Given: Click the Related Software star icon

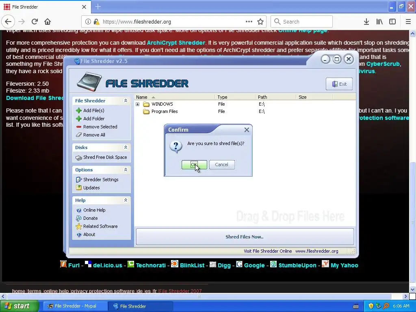Looking at the screenshot, I should coord(79,226).
